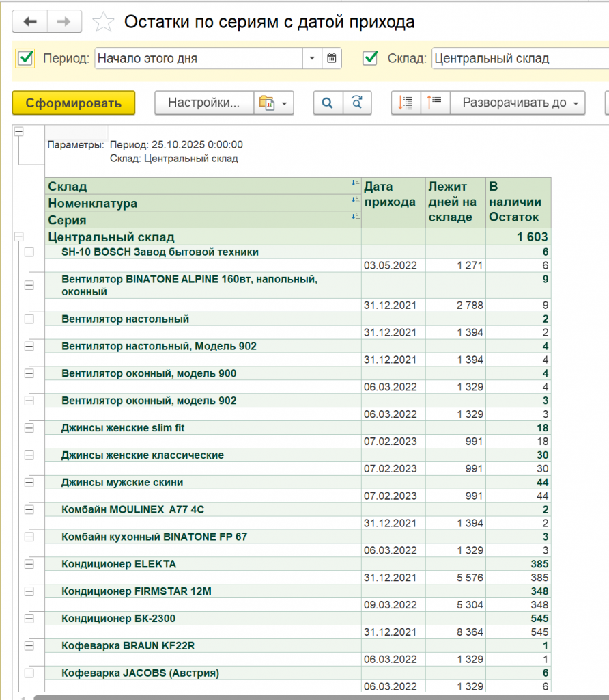Open the report variants icon dropdown
Screen dimensions: 609x700
click(274, 103)
